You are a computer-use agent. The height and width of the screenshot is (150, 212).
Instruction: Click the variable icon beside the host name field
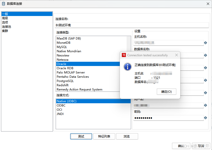(x=206, y=43)
